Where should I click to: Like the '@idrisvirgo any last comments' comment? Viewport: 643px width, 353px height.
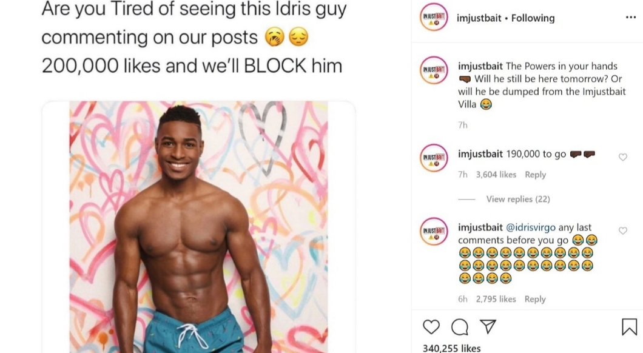[x=623, y=230]
